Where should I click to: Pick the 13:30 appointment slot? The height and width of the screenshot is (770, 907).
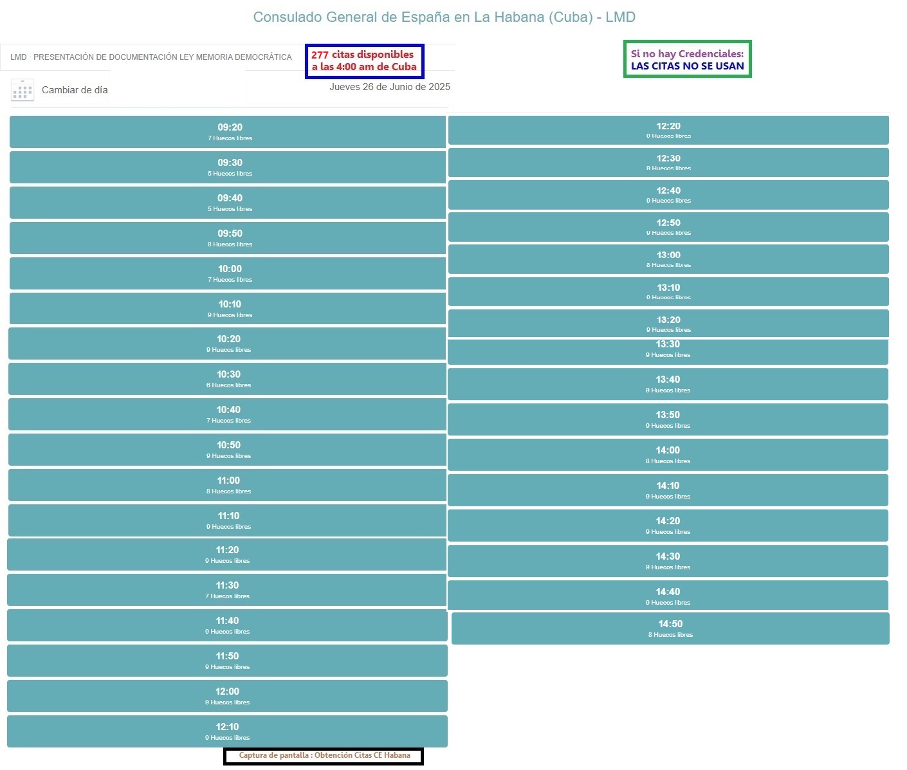pos(668,351)
